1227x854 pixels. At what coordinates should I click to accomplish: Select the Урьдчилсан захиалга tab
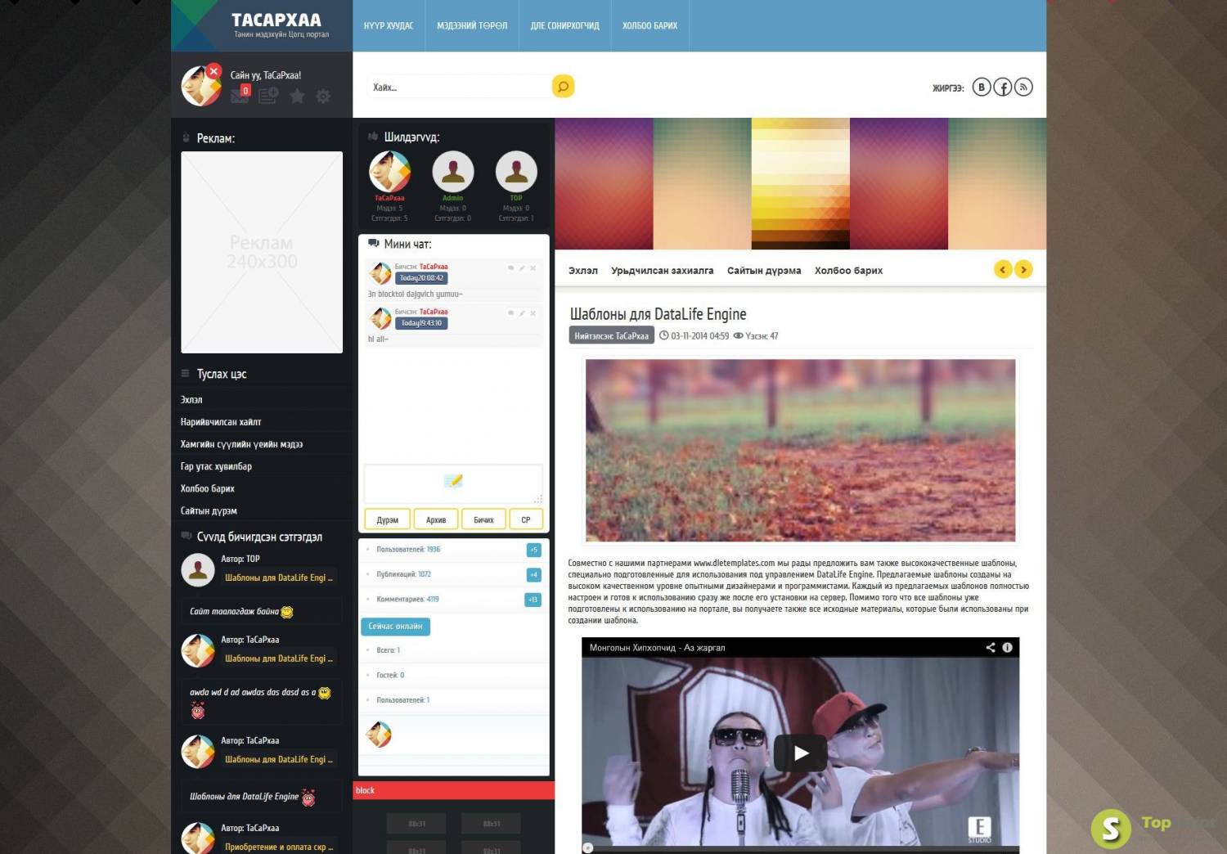pyautogui.click(x=663, y=271)
